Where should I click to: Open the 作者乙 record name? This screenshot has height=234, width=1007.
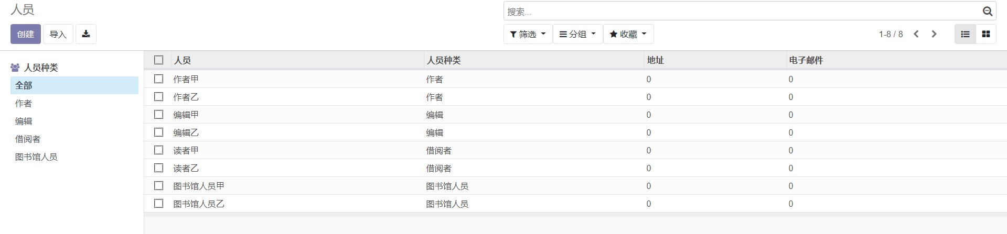[186, 97]
